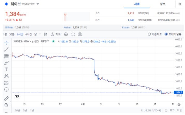Click the blue diamond WAVES coin icon
The height and width of the screenshot is (115, 185).
6,4
